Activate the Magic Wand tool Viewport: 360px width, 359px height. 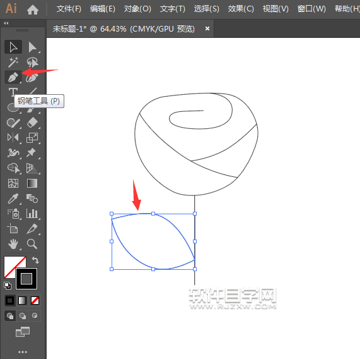tap(13, 62)
